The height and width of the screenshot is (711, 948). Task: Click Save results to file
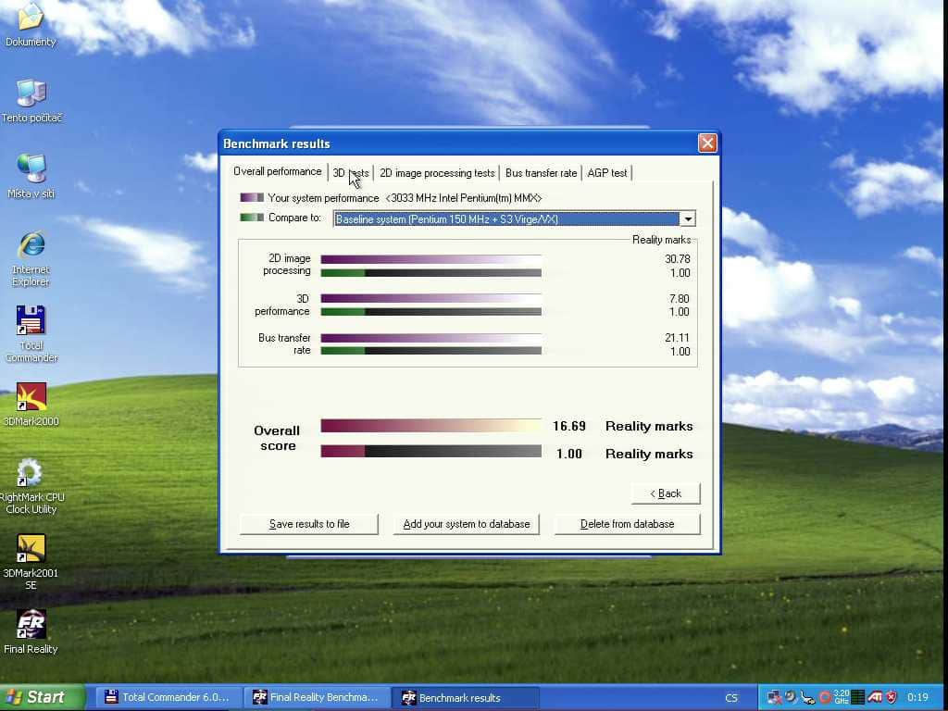click(309, 524)
